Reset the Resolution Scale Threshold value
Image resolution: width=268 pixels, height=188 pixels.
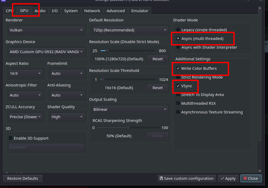point(157,88)
